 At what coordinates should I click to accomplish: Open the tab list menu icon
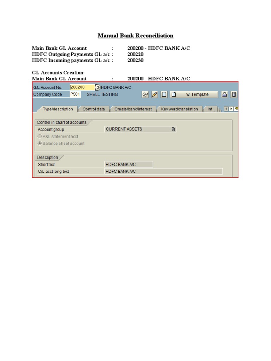click(236, 109)
